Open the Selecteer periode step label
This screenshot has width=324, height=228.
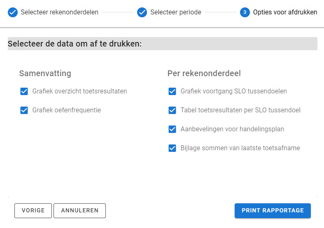(176, 12)
